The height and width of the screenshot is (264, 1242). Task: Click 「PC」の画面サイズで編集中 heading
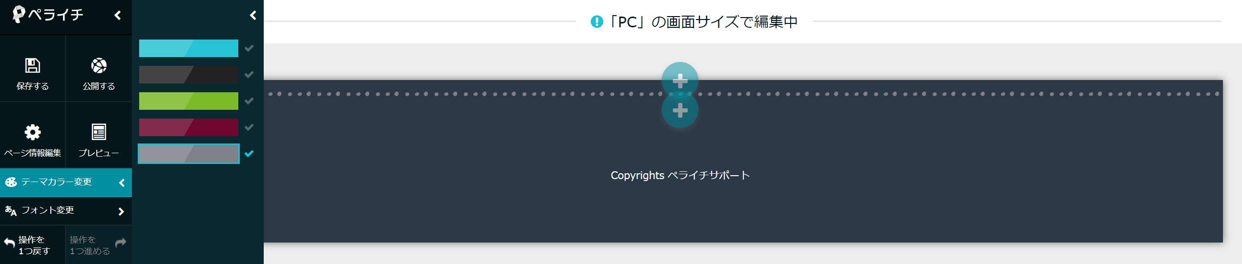702,22
